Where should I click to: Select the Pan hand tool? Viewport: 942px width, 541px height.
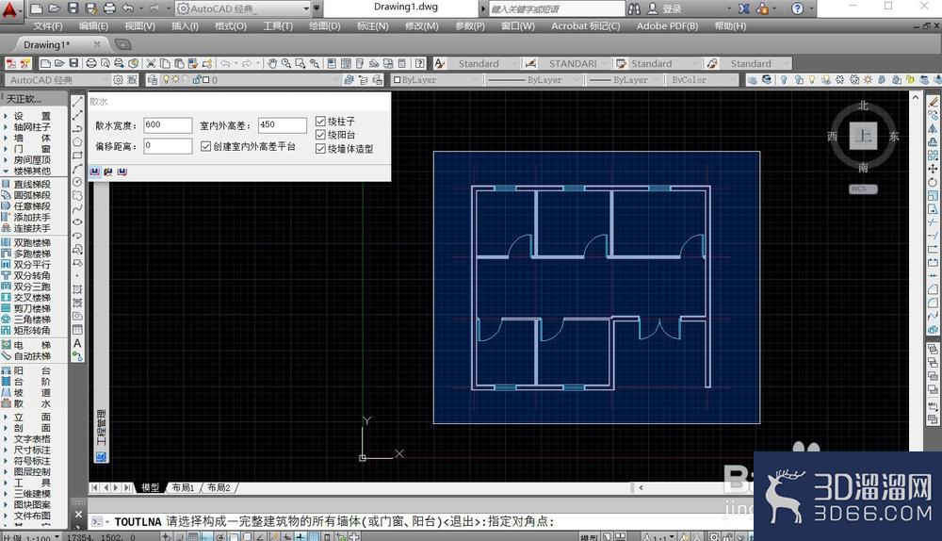pos(272,63)
